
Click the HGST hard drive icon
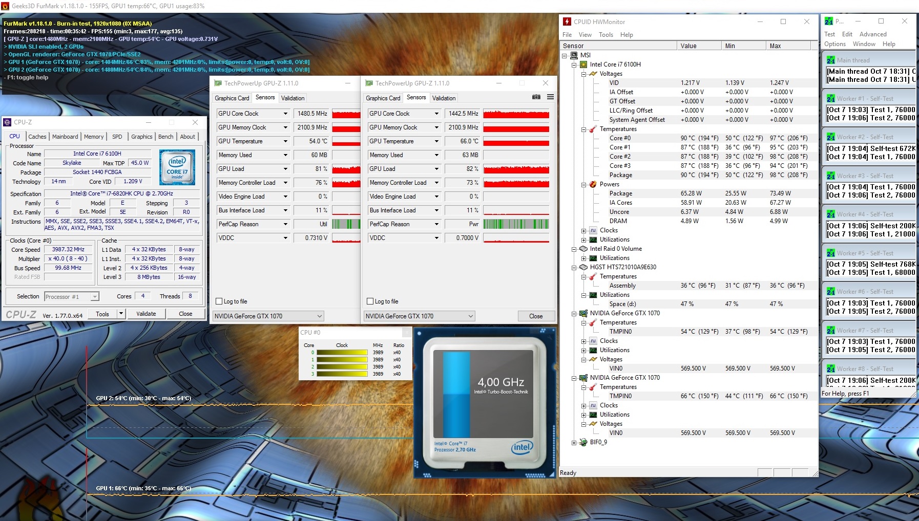pyautogui.click(x=583, y=267)
